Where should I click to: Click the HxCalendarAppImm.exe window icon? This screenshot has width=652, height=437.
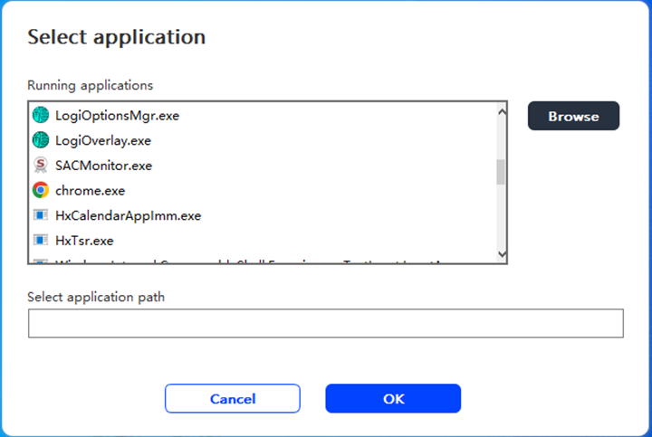click(40, 216)
